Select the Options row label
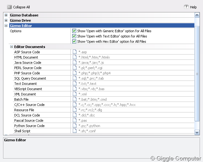The width and height of the screenshot is (203, 162). click(16, 31)
